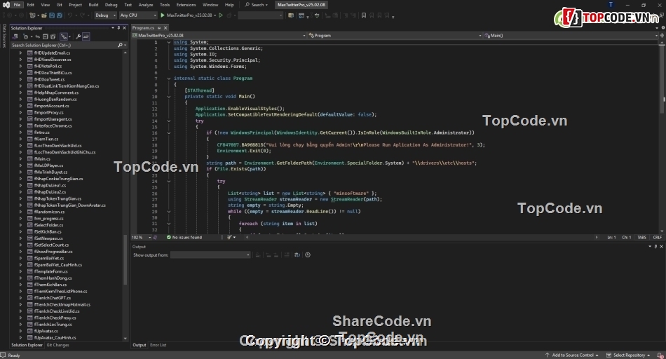Image resolution: width=666 pixels, height=359 pixels.
Task: Click the Search Solution Explorer input field
Action: [x=64, y=45]
